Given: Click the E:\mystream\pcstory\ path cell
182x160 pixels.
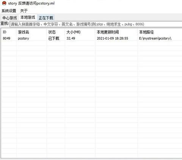Looking at the screenshot, I should [155, 38].
